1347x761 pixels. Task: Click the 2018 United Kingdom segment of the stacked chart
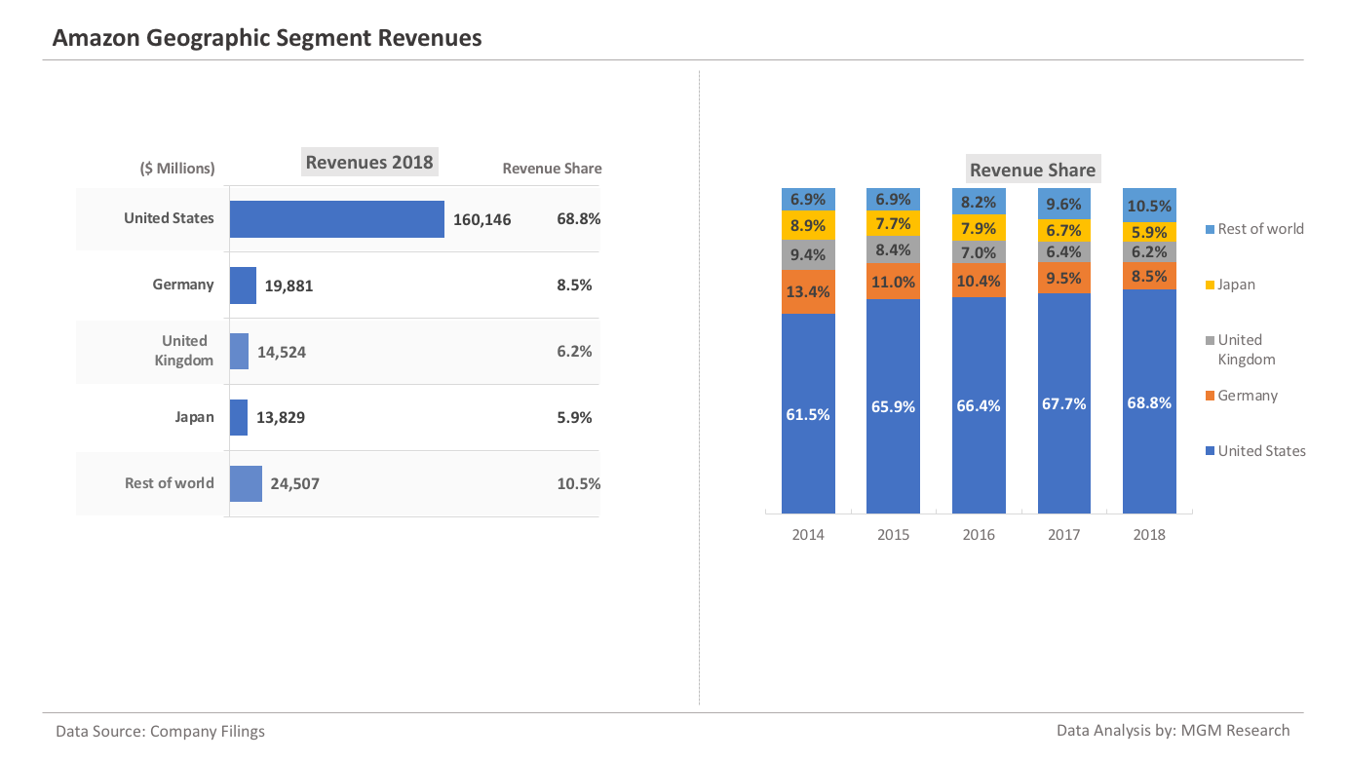coord(1149,252)
